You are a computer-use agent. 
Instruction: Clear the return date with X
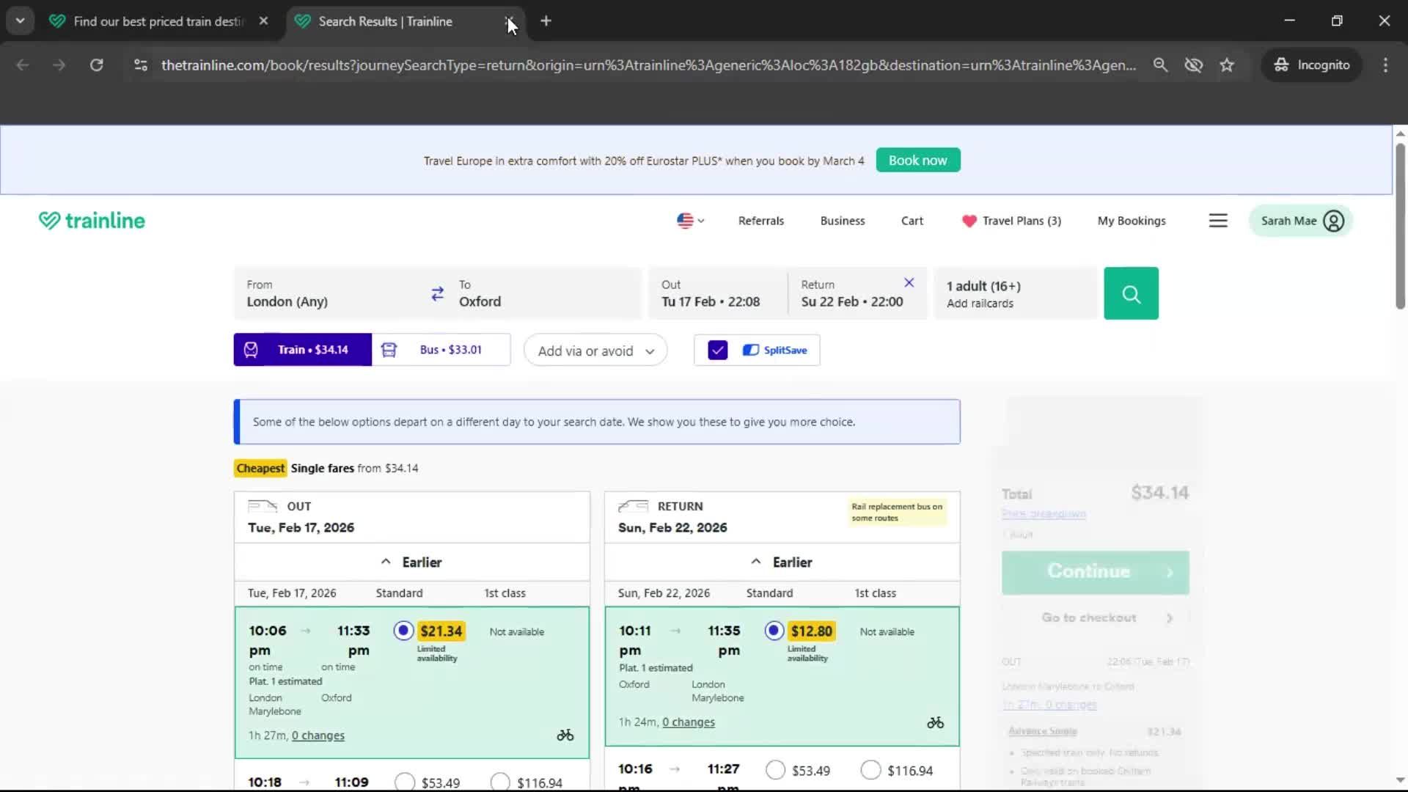pyautogui.click(x=909, y=282)
